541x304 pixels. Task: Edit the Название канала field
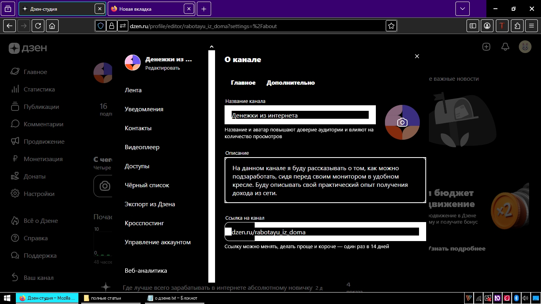click(300, 115)
